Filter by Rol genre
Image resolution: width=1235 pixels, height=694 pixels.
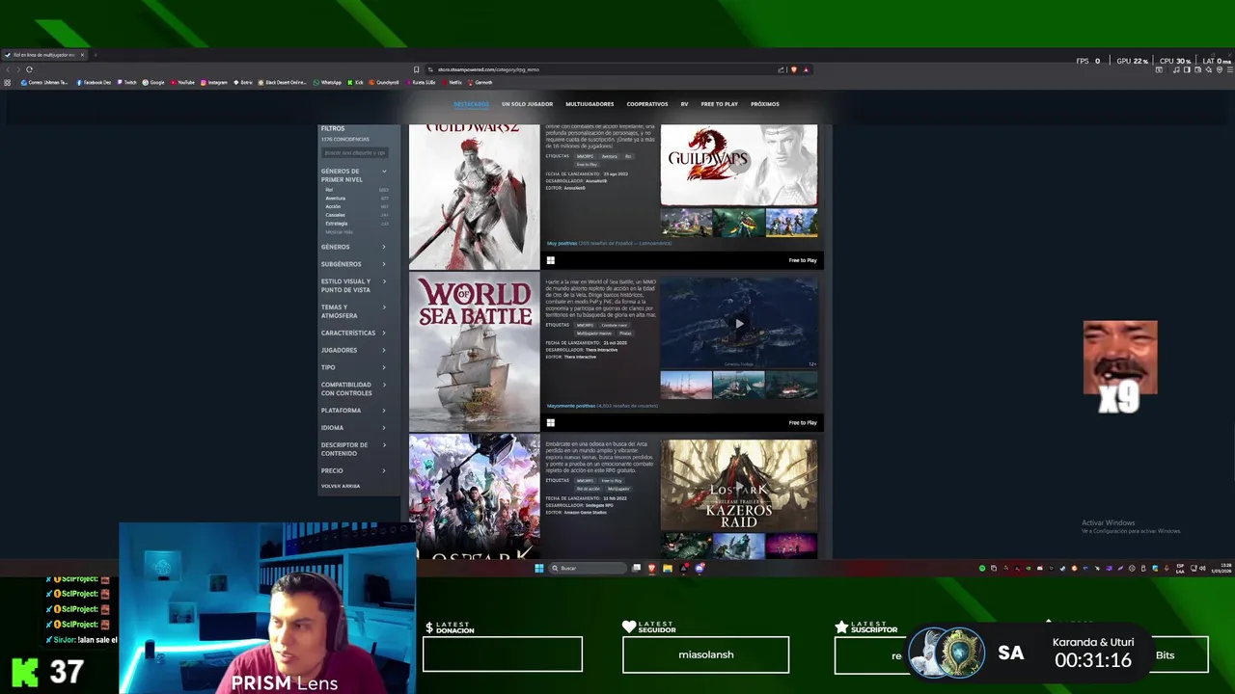pos(357,190)
